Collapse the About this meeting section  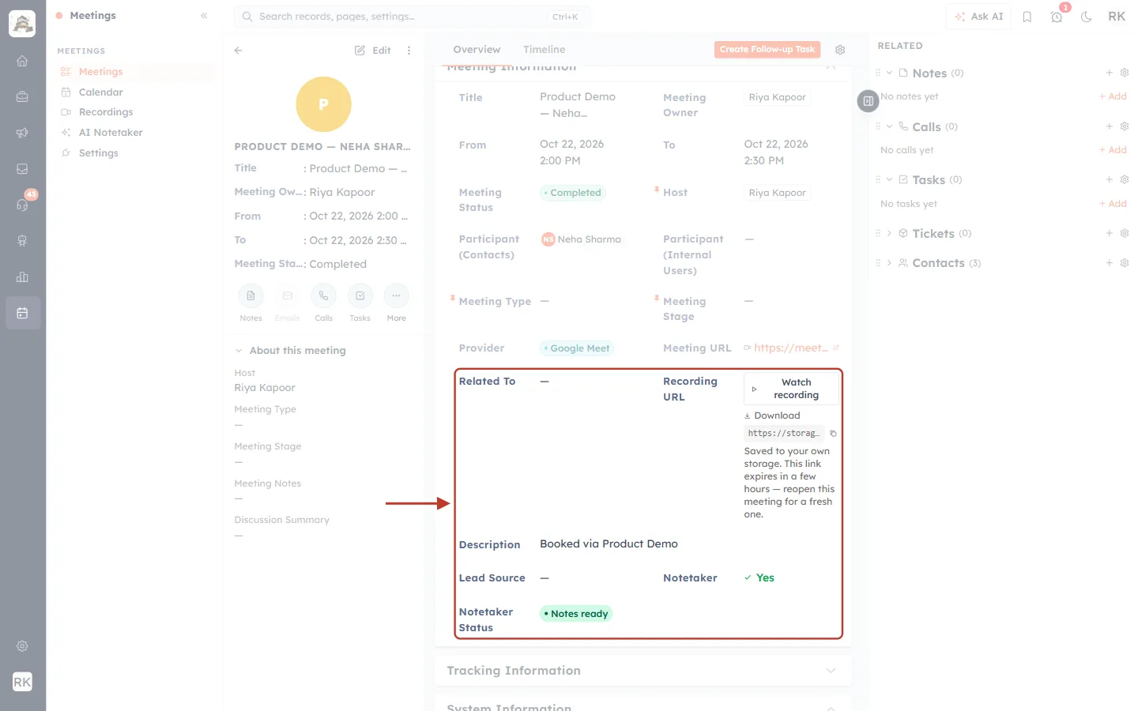pyautogui.click(x=239, y=351)
